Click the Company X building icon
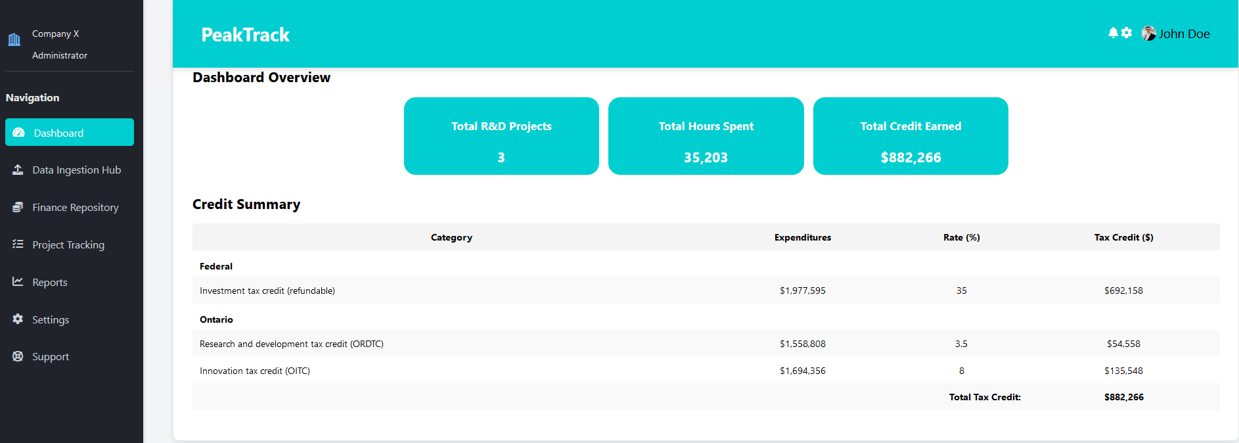 tap(14, 40)
